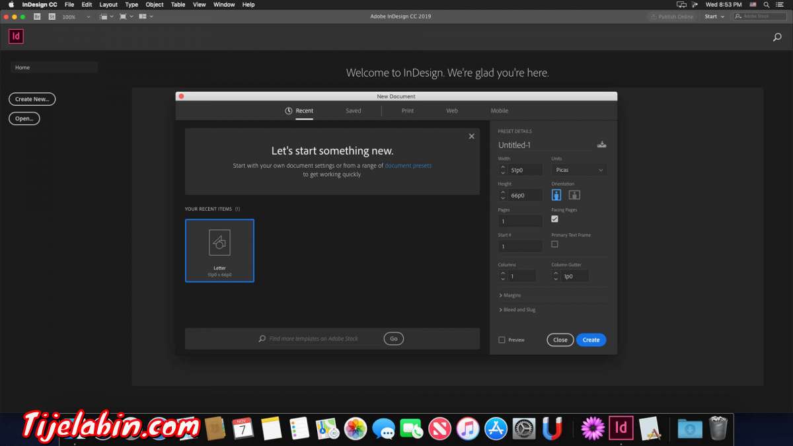Enable the Preview checkbox

point(502,340)
